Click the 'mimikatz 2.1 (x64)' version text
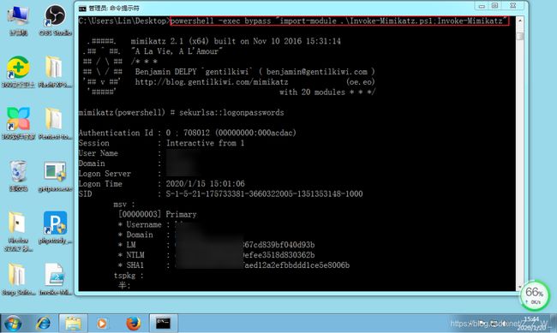 [x=171, y=41]
